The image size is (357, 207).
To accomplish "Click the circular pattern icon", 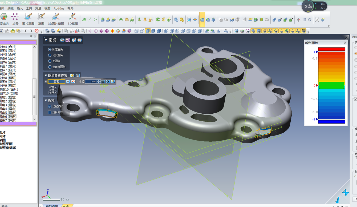I will (x=310, y=19).
